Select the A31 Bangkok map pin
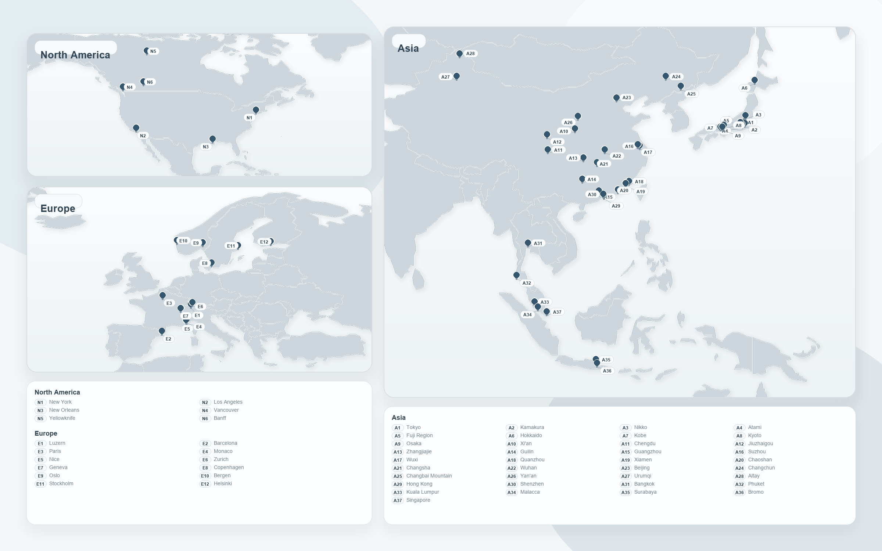 pyautogui.click(x=528, y=242)
